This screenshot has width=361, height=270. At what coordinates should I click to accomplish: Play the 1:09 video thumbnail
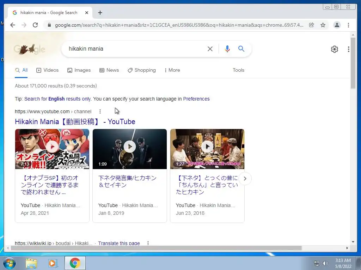pos(130,149)
